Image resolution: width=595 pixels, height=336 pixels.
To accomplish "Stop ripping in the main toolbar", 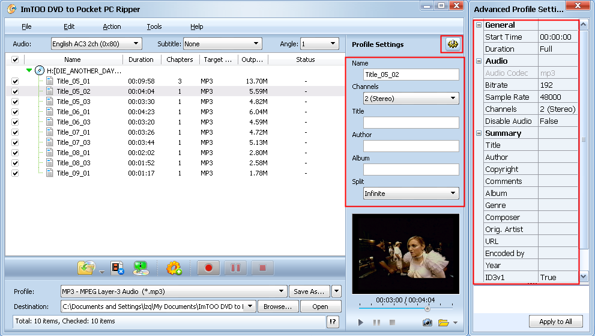I will tap(262, 268).
